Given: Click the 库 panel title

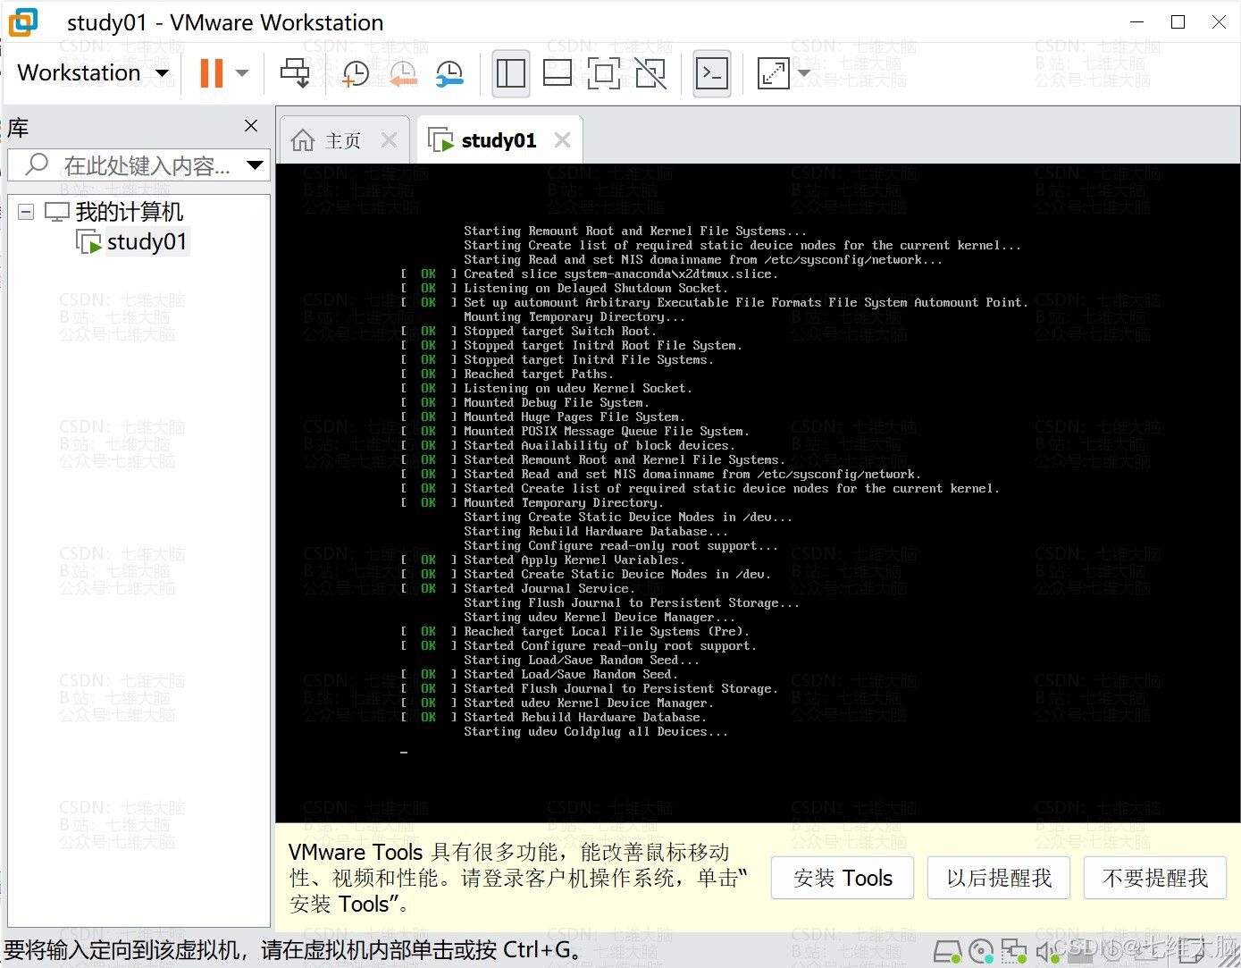Looking at the screenshot, I should click(18, 127).
